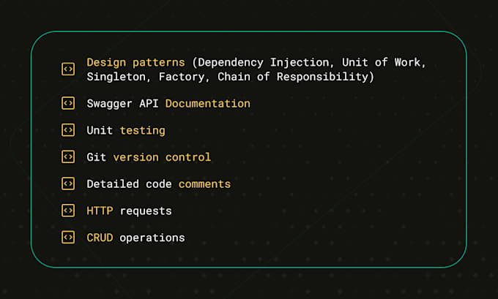
Task: Click the yellow word 'CRUD'
Action: coord(100,238)
